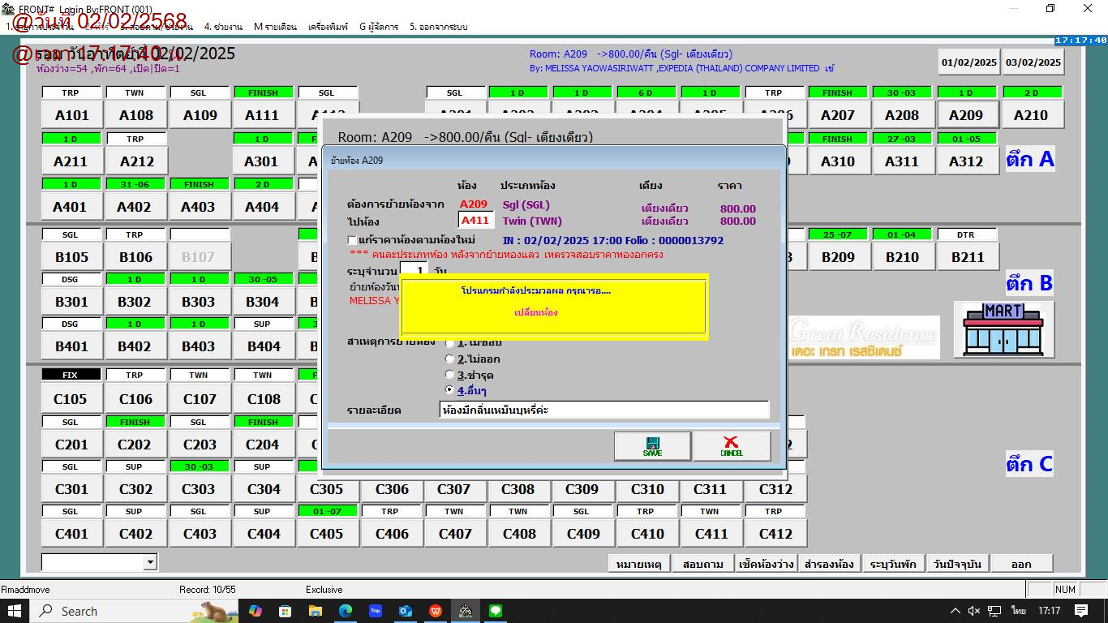This screenshot has height=623, width=1108.
Task: Click the รายละเอียด details text field
Action: (x=603, y=410)
